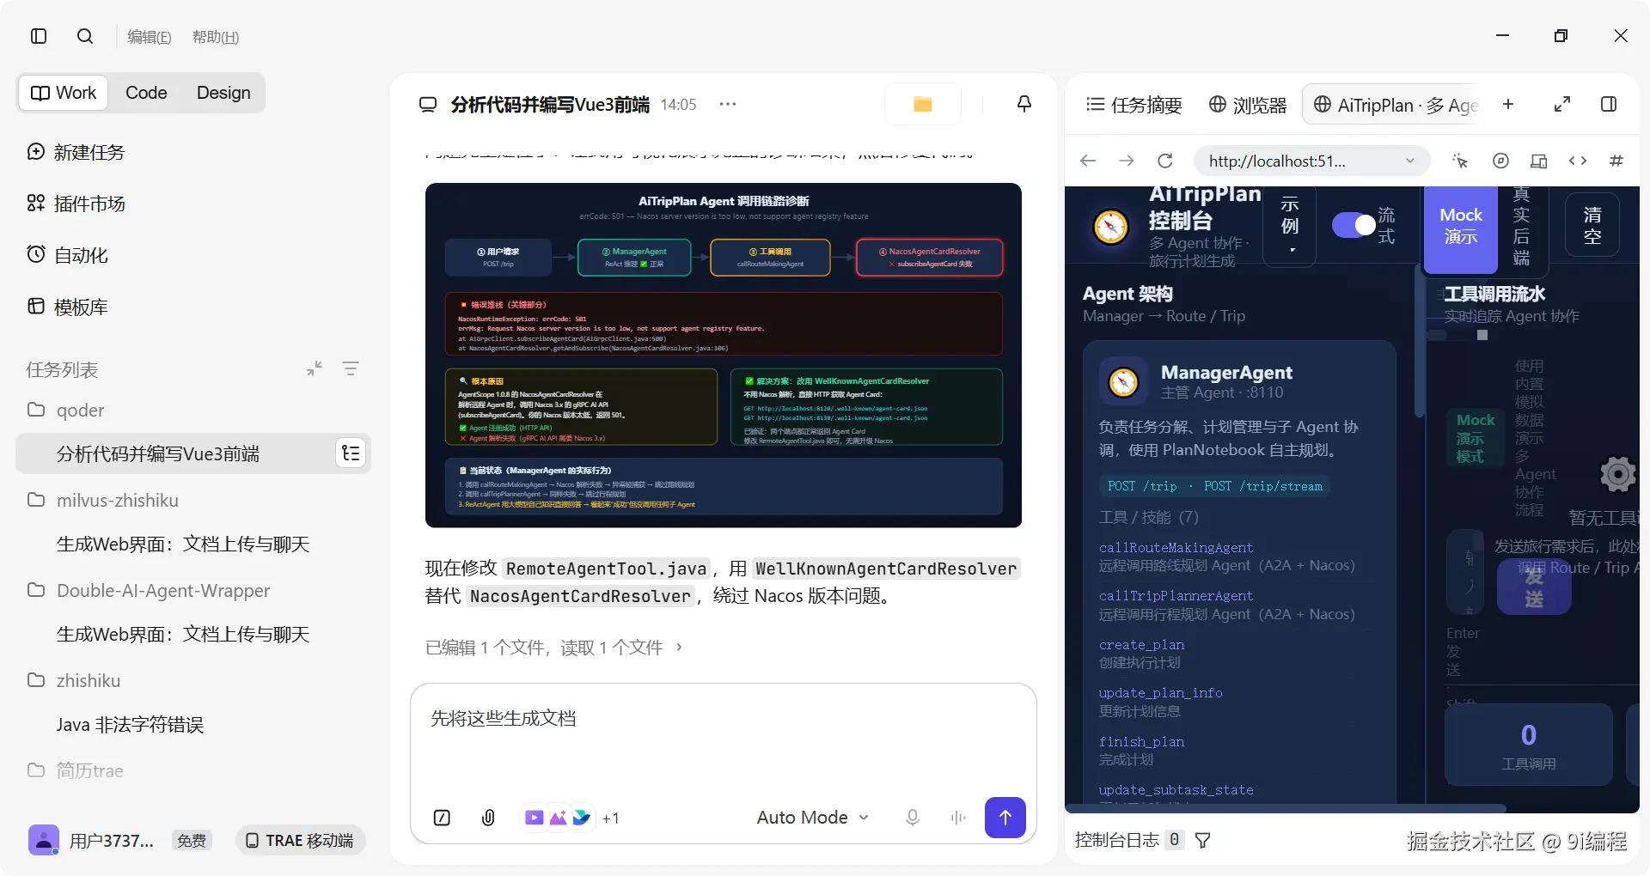Start voice input with the microphone icon
Image resolution: width=1650 pixels, height=876 pixels.
pyautogui.click(x=913, y=818)
